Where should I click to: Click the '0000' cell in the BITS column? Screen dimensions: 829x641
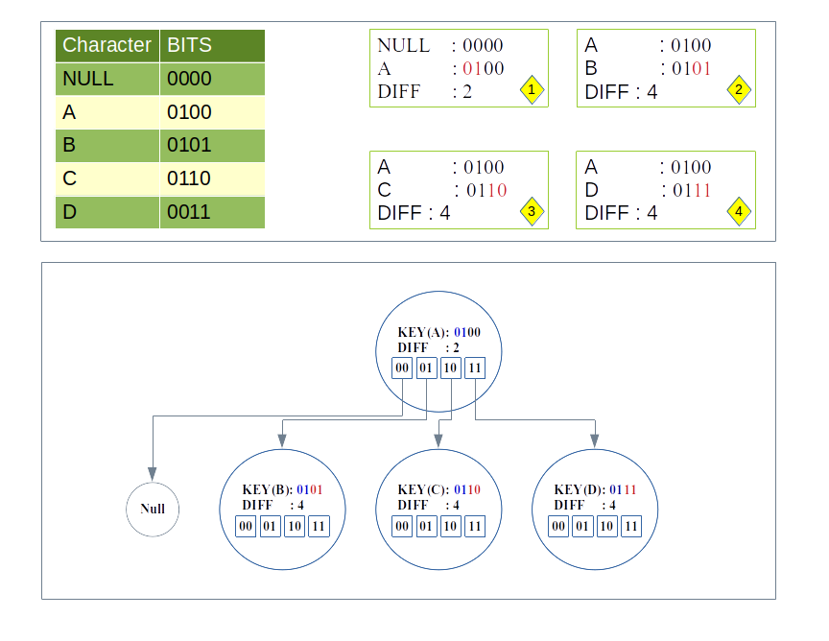[x=213, y=80]
